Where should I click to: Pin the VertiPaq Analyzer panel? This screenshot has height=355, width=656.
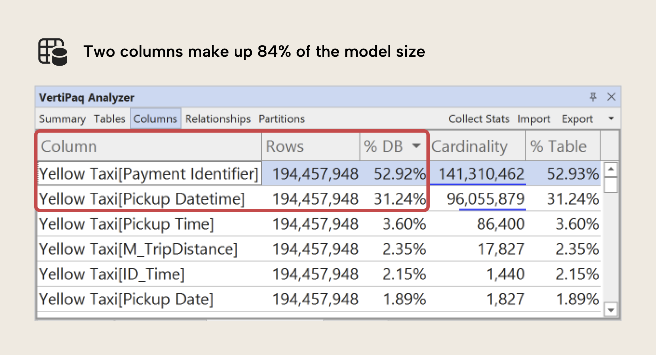point(594,97)
